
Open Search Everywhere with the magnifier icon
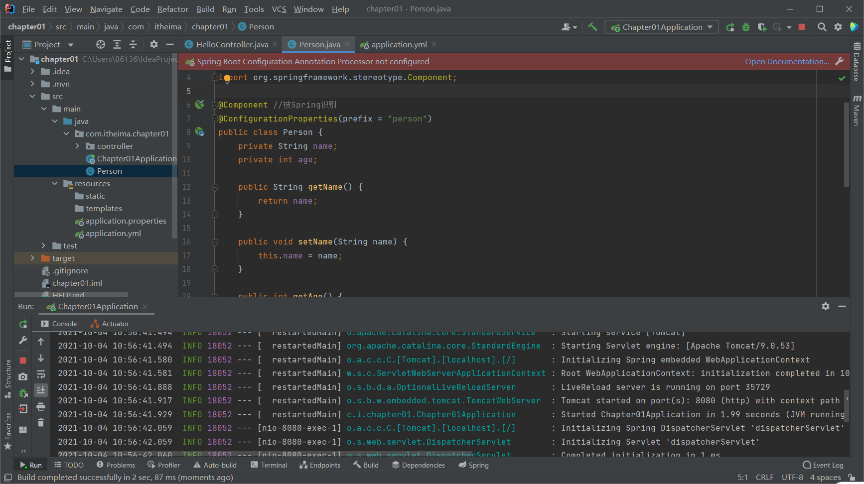822,27
